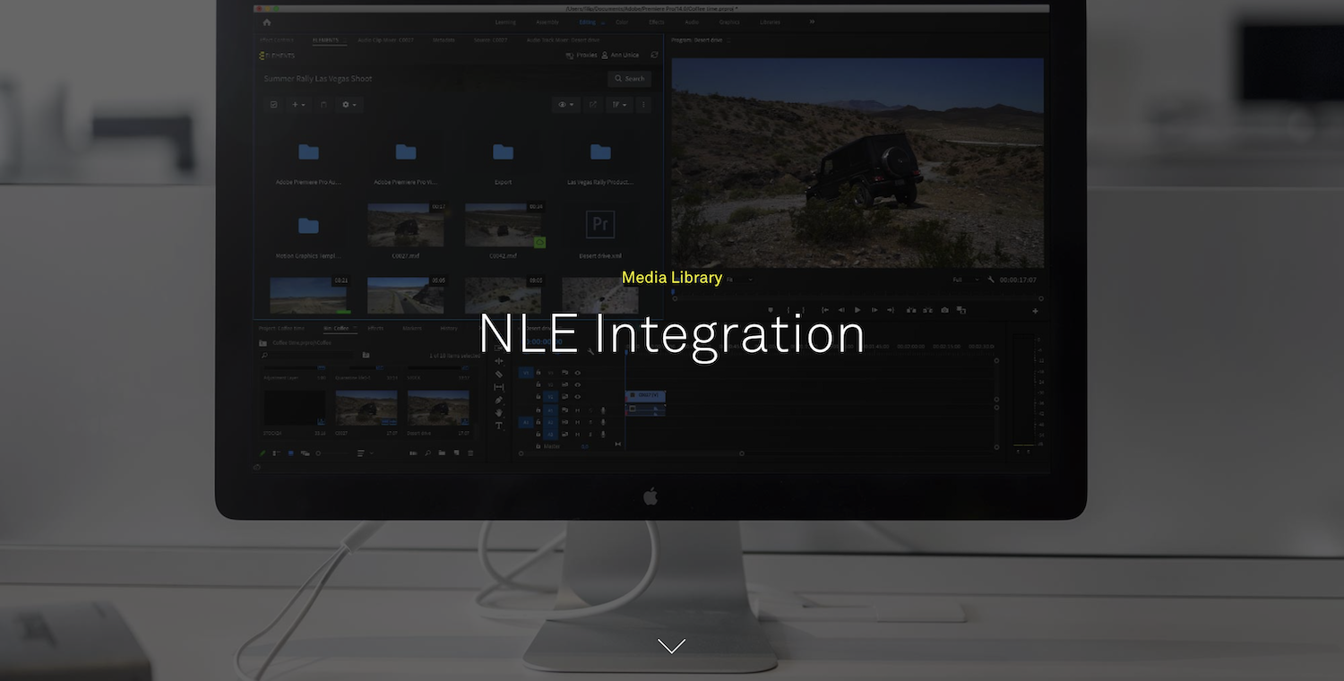The image size is (1344, 681).
Task: Click the Export Frame camera icon in Program monitor
Action: [x=944, y=309]
